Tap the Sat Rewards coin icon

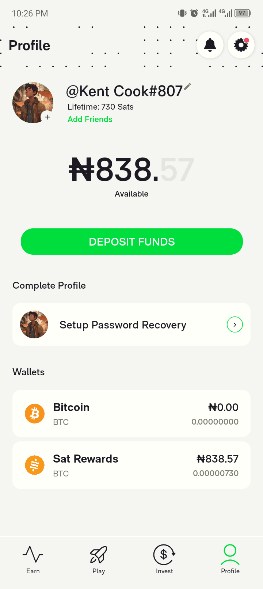(x=35, y=465)
